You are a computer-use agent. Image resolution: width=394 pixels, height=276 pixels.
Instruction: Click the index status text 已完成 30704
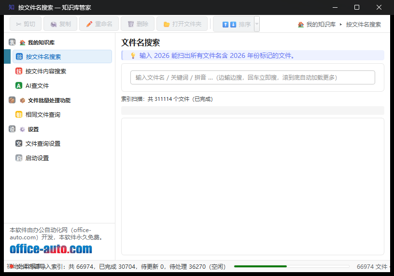pos(118,266)
